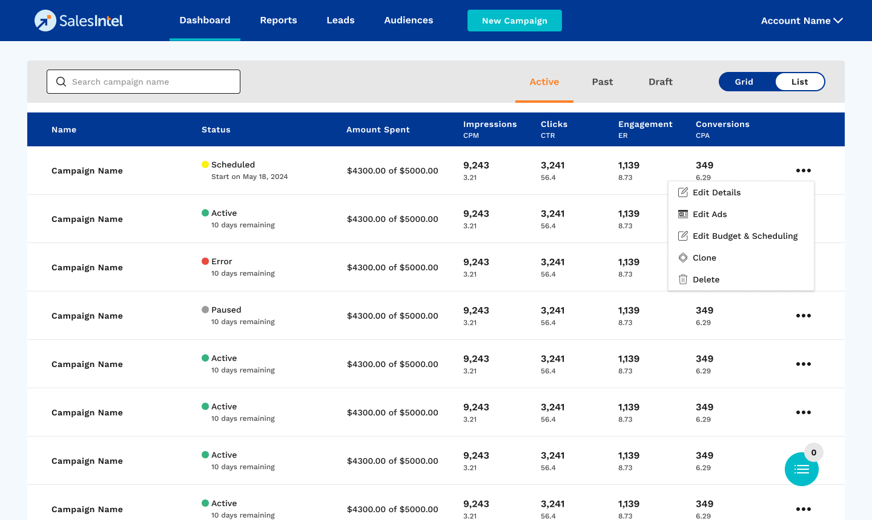This screenshot has width=872, height=520.
Task: Switch to the Past campaigns tab
Action: (602, 82)
